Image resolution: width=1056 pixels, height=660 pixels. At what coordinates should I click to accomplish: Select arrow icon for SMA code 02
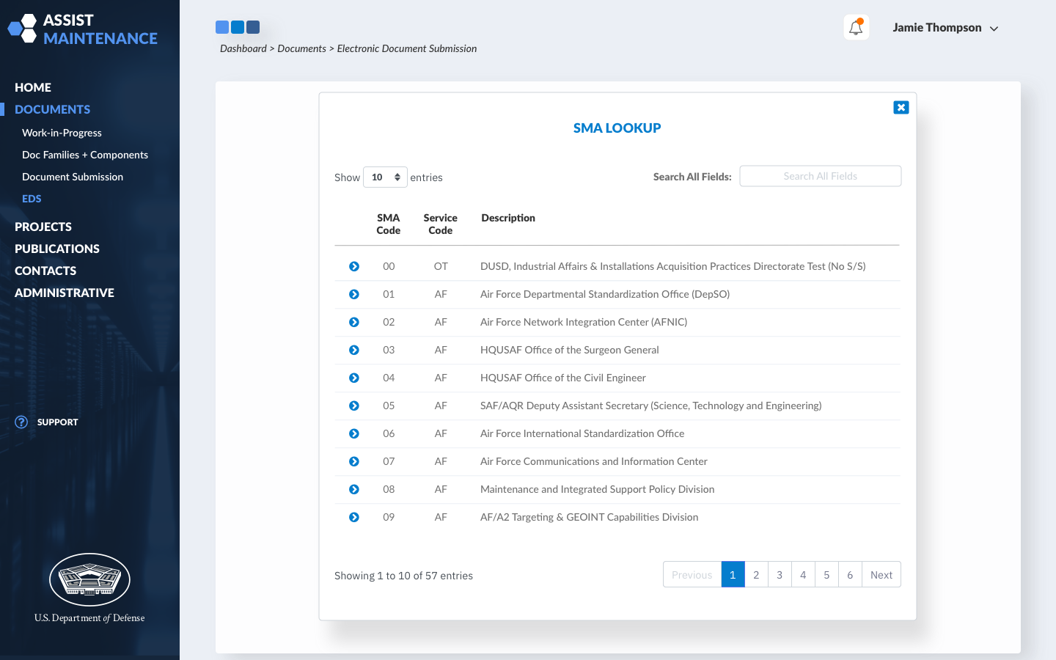tap(354, 322)
